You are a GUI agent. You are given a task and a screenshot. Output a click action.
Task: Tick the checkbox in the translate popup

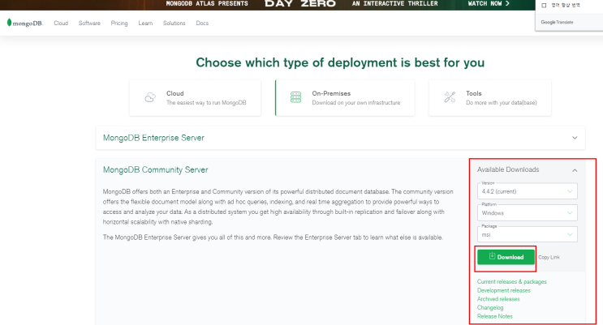coord(544,6)
